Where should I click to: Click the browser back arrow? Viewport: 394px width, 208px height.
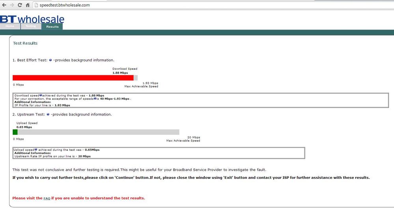(4, 5)
